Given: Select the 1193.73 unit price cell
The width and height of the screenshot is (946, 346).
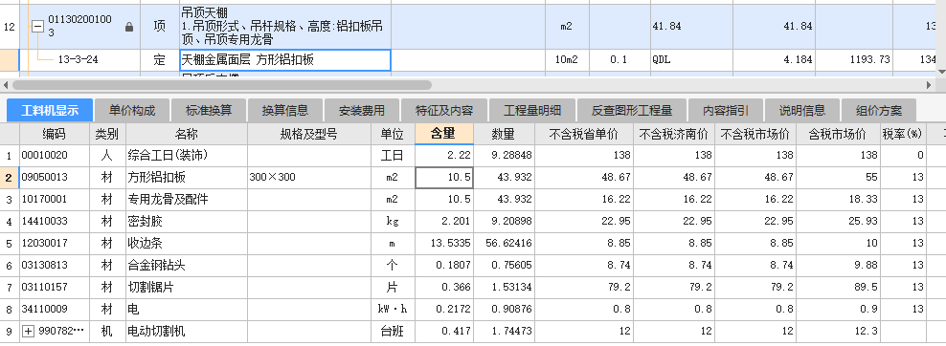Looking at the screenshot, I should click(x=853, y=60).
